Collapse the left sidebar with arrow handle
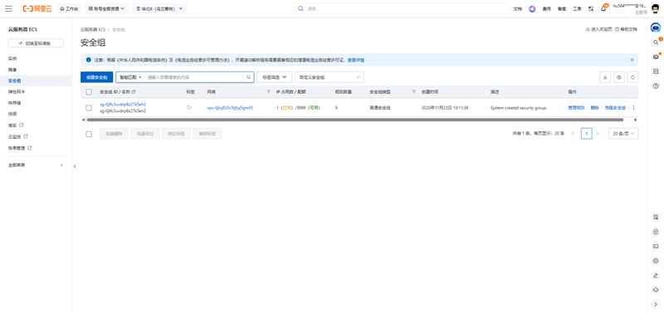664x315 pixels. (x=75, y=166)
